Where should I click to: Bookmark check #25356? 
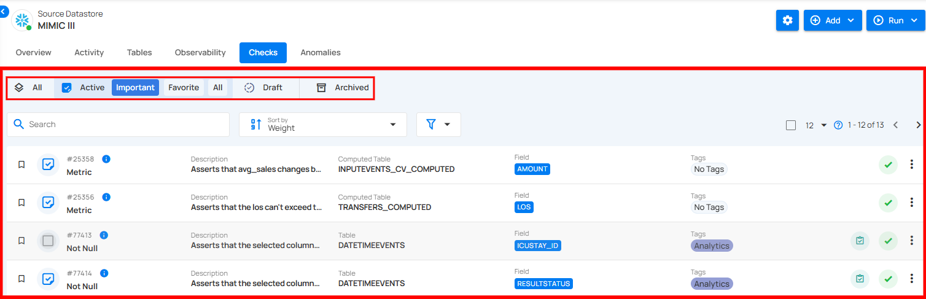tap(21, 203)
